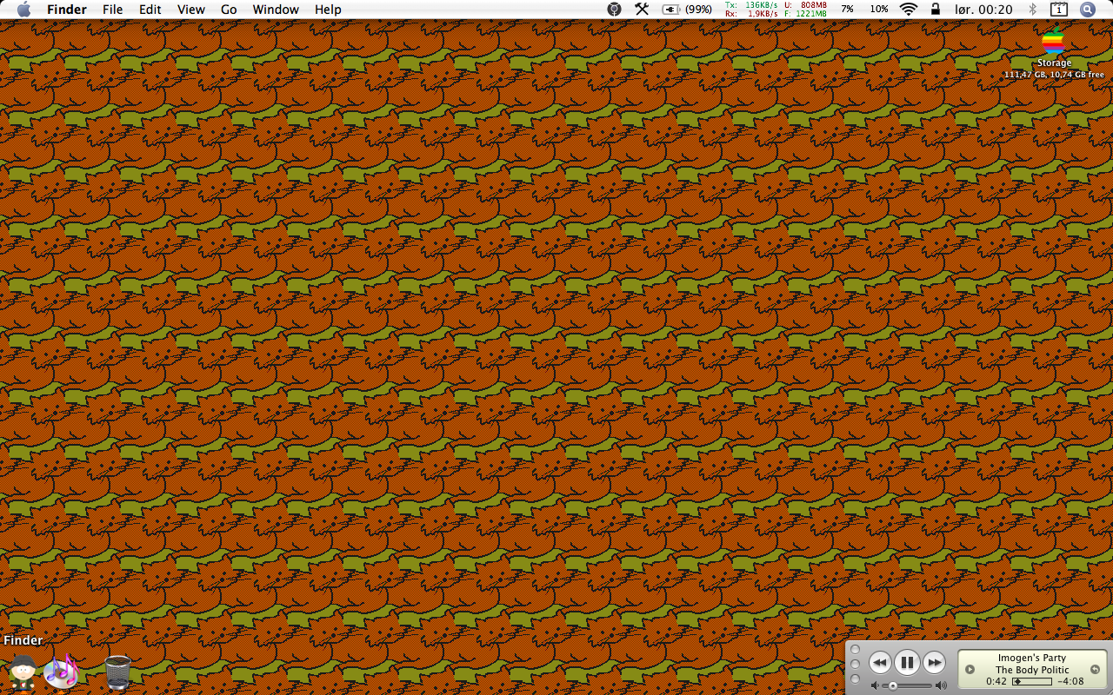Click the lør. 00:20 clock
This screenshot has width=1113, height=695.
tap(982, 10)
